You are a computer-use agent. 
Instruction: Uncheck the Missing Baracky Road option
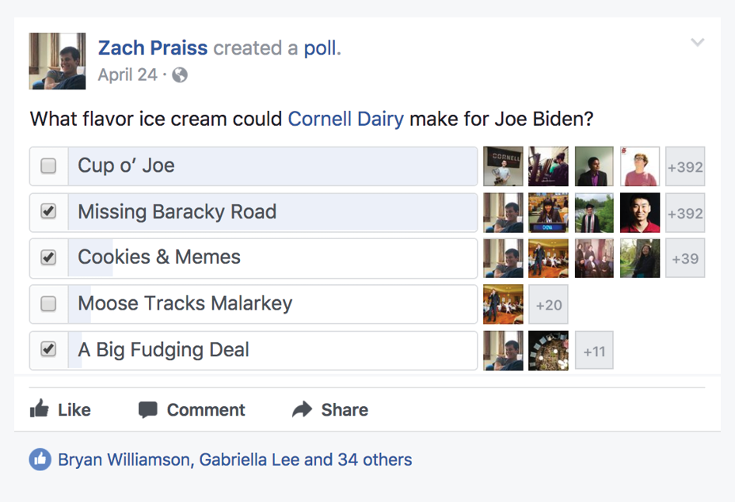48,212
